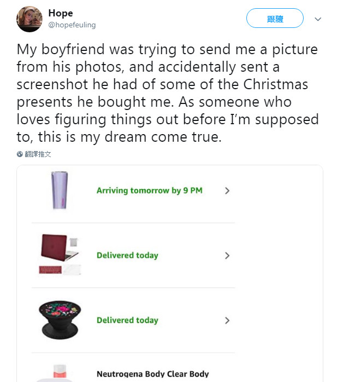Click the Neutrogena bottle product image

pos(61,372)
